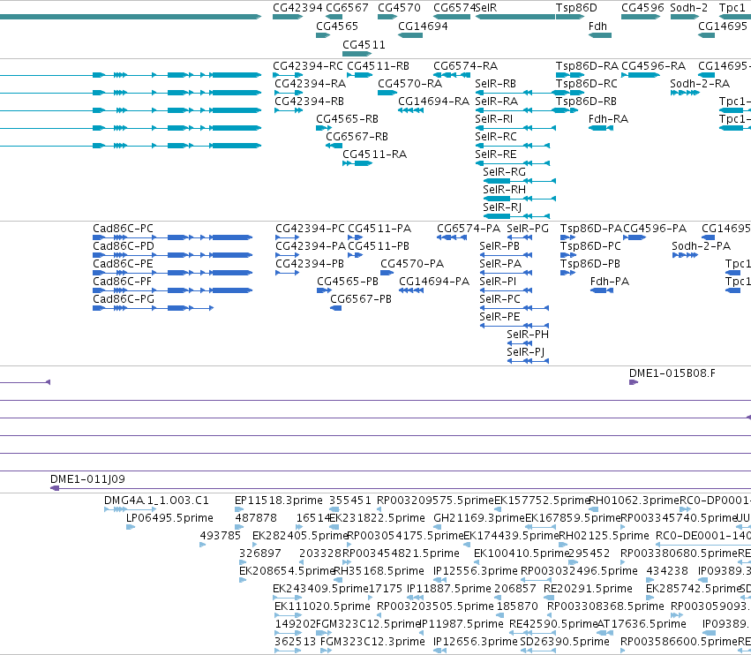This screenshot has width=751, height=655.
Task: Click the CG42394-PC protein label
Action: click(x=310, y=229)
